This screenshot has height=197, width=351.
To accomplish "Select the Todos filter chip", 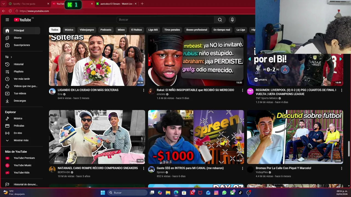I will [55, 30].
